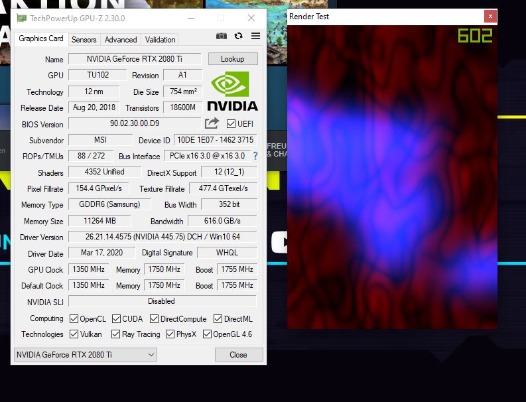Click the Memory Size value 11264 MB

99,221
